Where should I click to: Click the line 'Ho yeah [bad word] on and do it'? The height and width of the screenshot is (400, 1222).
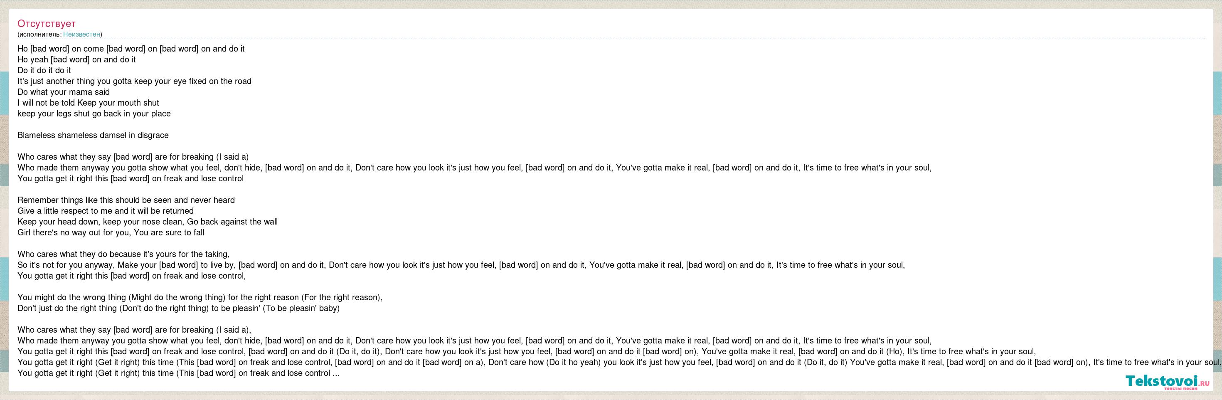click(x=76, y=60)
